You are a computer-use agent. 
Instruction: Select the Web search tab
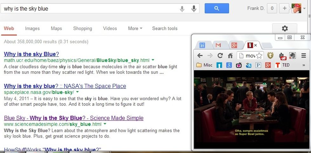9,29
